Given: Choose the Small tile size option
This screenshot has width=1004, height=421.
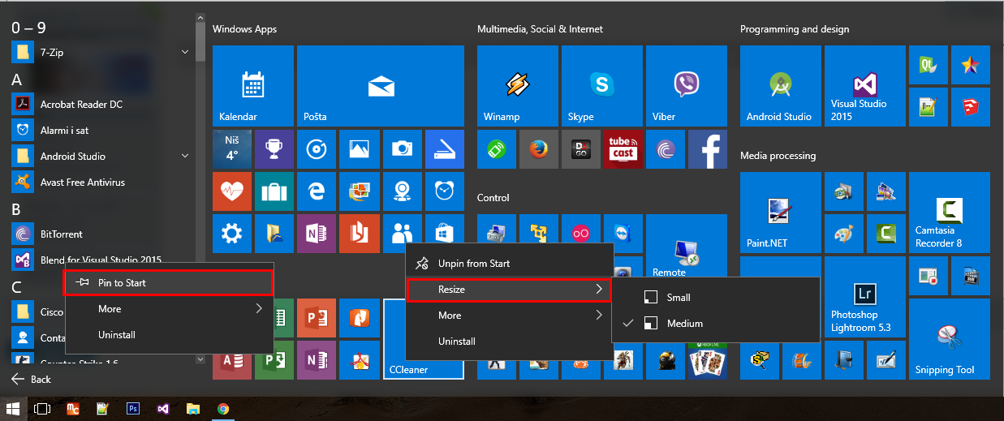Looking at the screenshot, I should coord(715,298).
